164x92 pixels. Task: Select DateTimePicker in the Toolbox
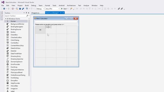[16, 54]
